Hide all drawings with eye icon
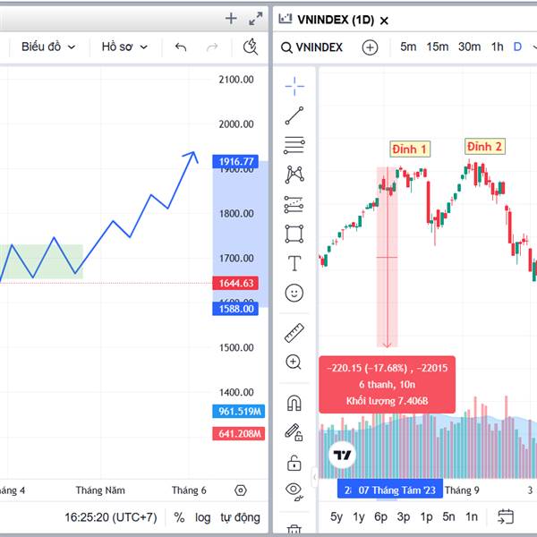Image resolution: width=537 pixels, height=537 pixels. coord(294,490)
